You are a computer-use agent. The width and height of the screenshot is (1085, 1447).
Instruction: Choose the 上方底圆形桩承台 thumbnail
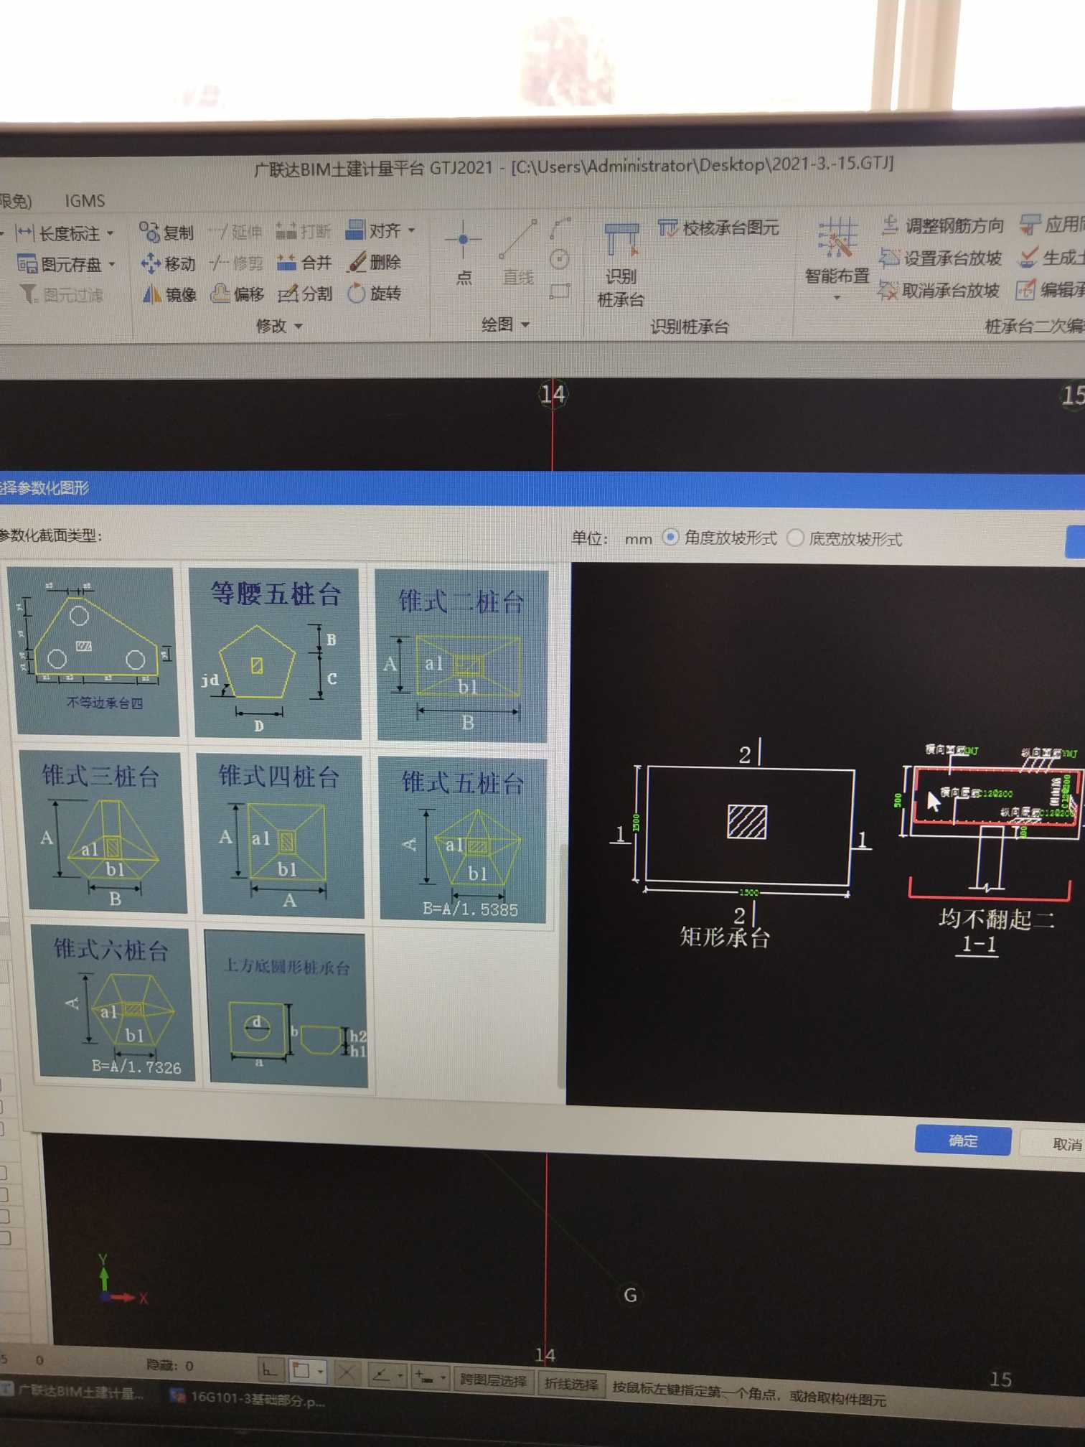pyautogui.click(x=287, y=1007)
